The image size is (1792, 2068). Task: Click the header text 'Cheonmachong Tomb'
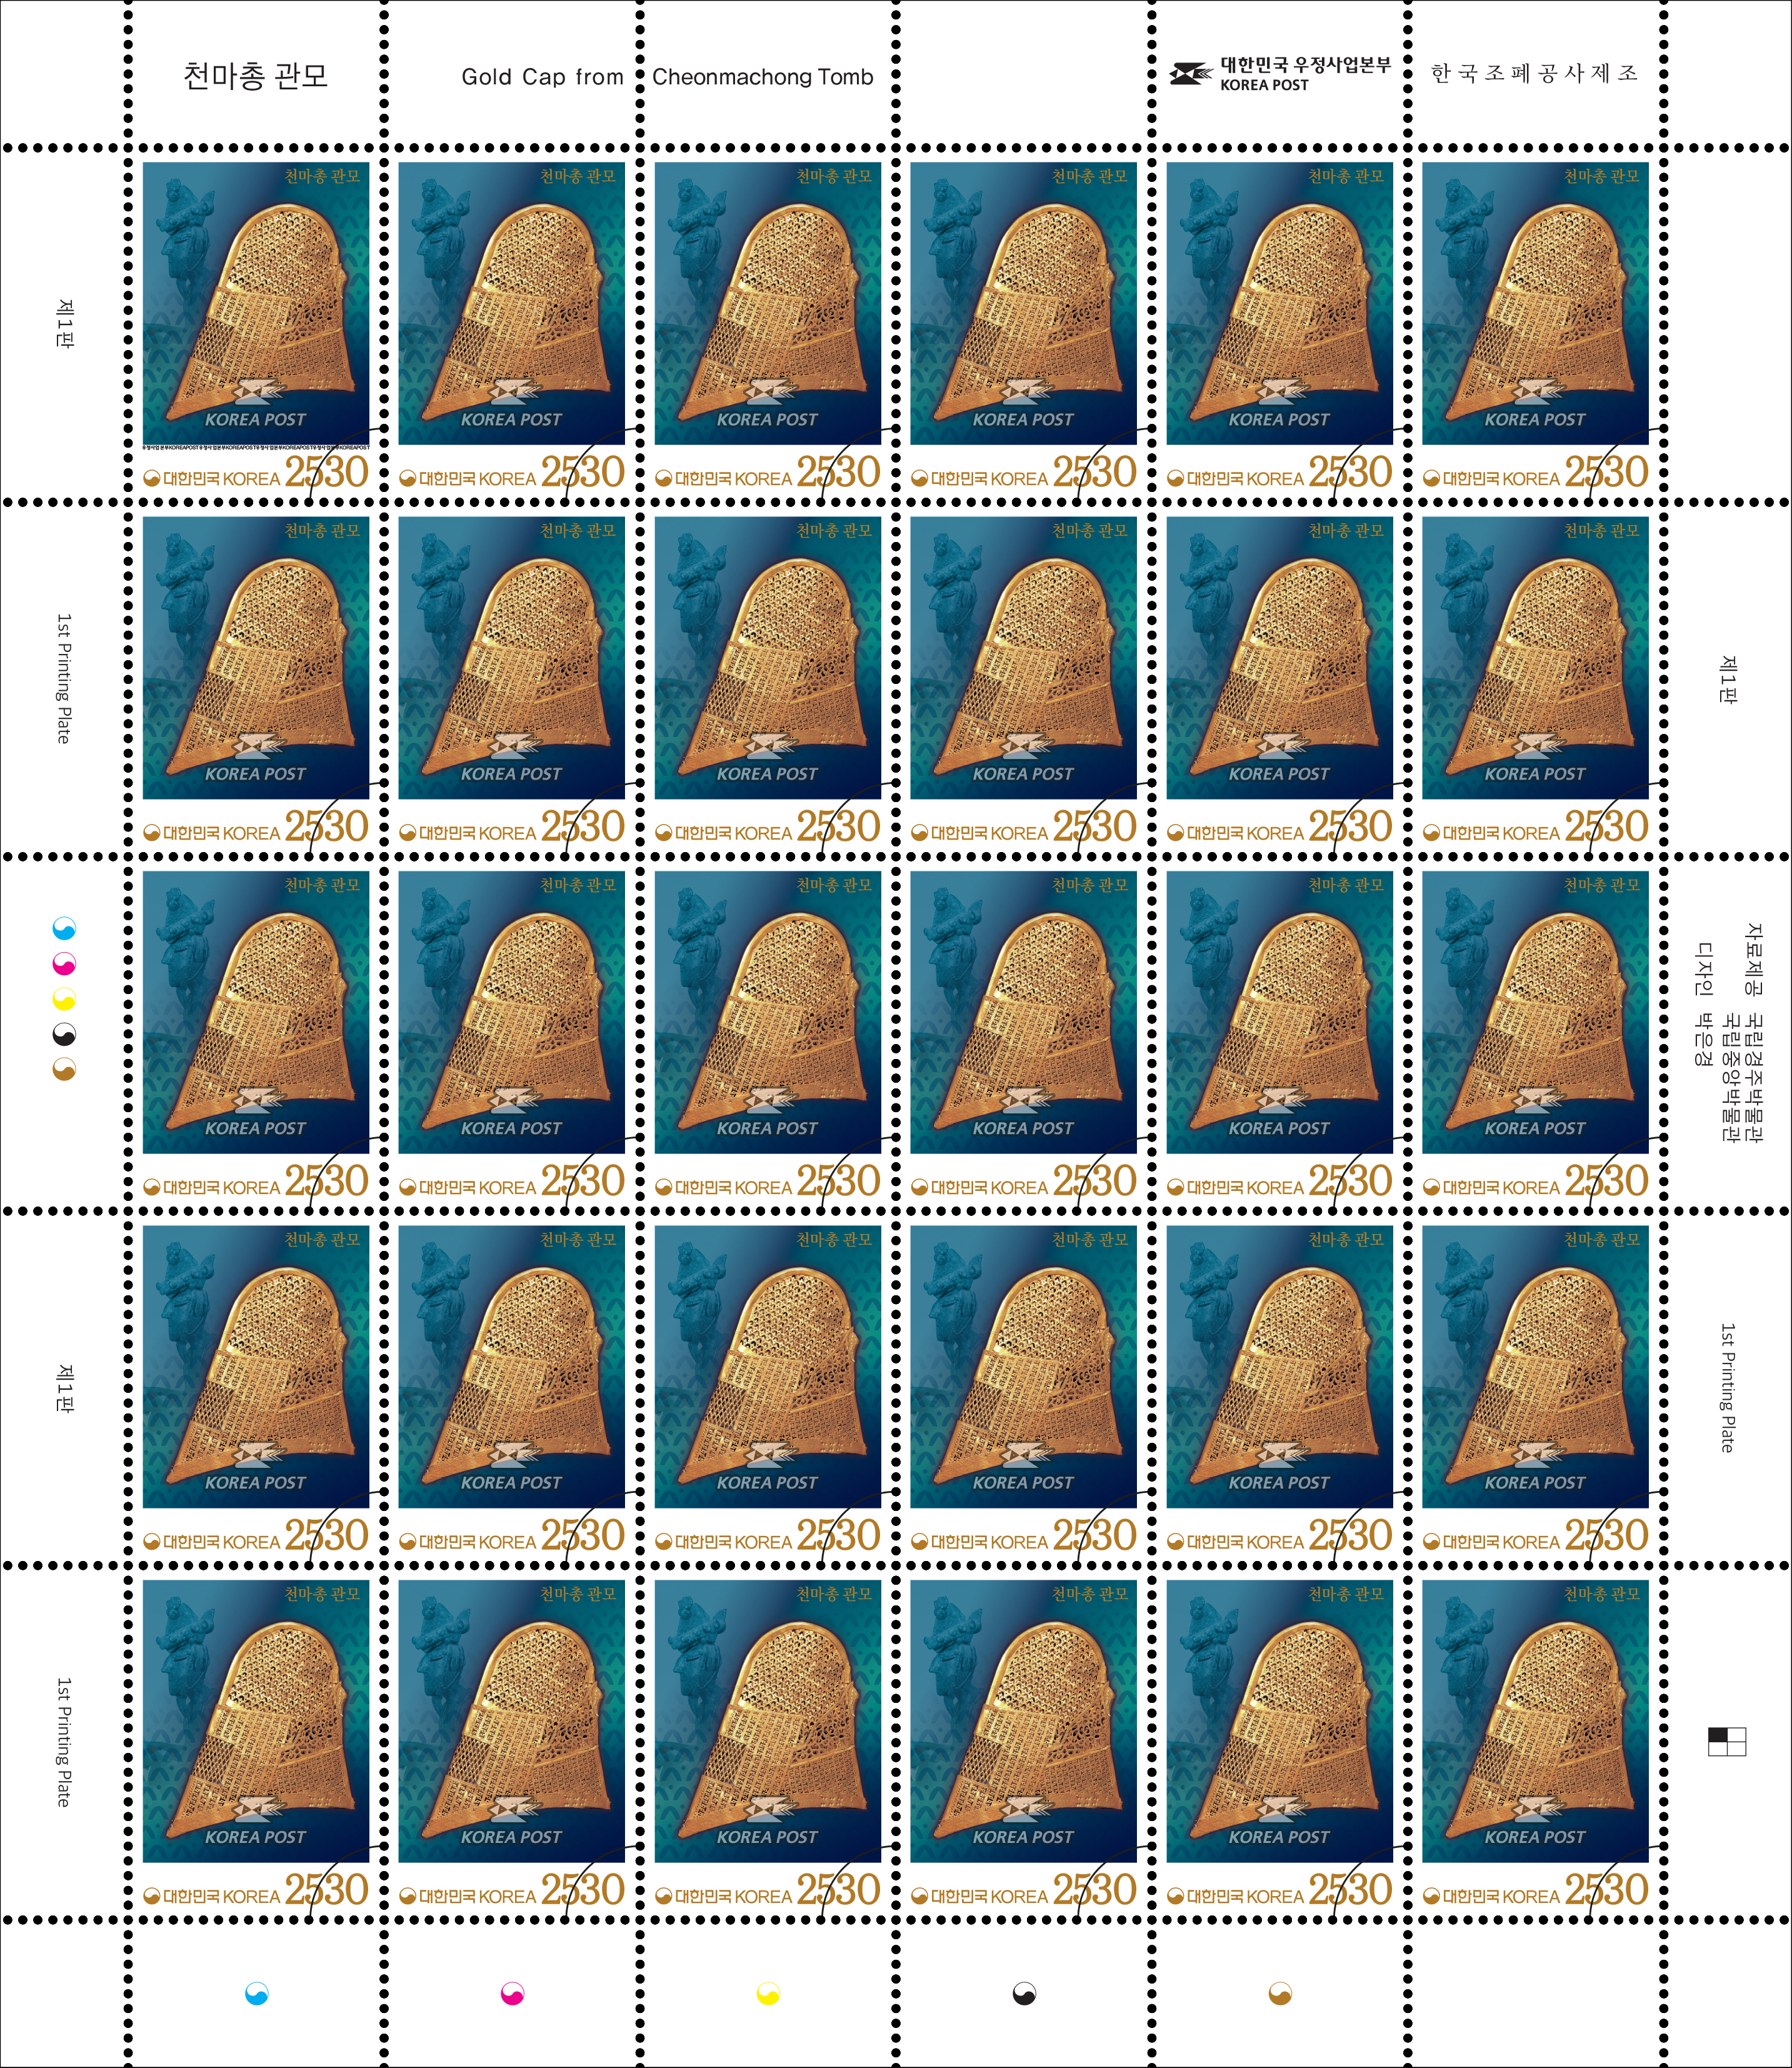763,77
